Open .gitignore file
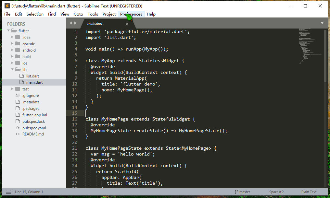 (x=31, y=96)
